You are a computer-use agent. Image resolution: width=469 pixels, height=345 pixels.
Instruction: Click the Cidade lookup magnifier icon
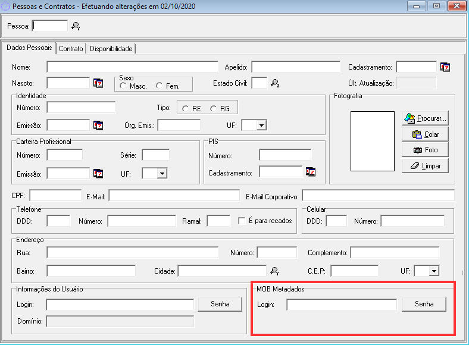coord(274,271)
